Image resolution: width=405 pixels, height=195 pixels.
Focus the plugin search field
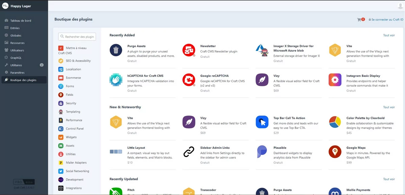pyautogui.click(x=77, y=37)
